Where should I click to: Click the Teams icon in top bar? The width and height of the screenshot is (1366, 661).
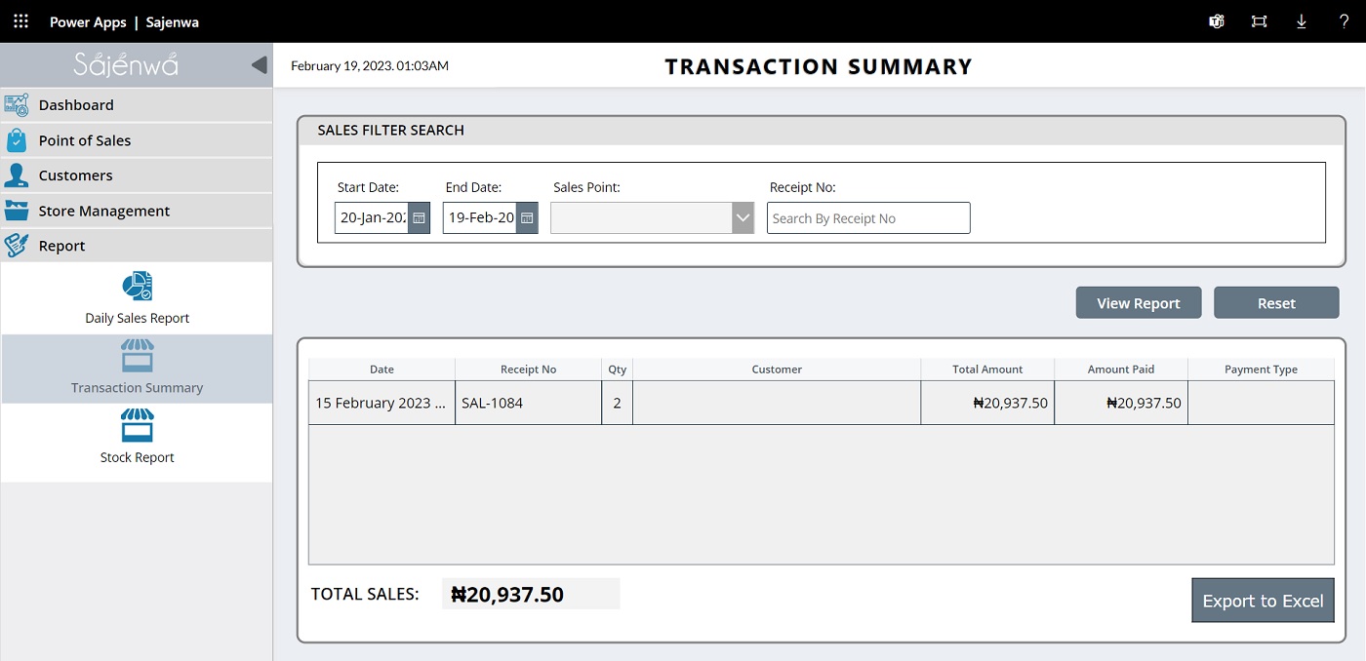pyautogui.click(x=1217, y=21)
